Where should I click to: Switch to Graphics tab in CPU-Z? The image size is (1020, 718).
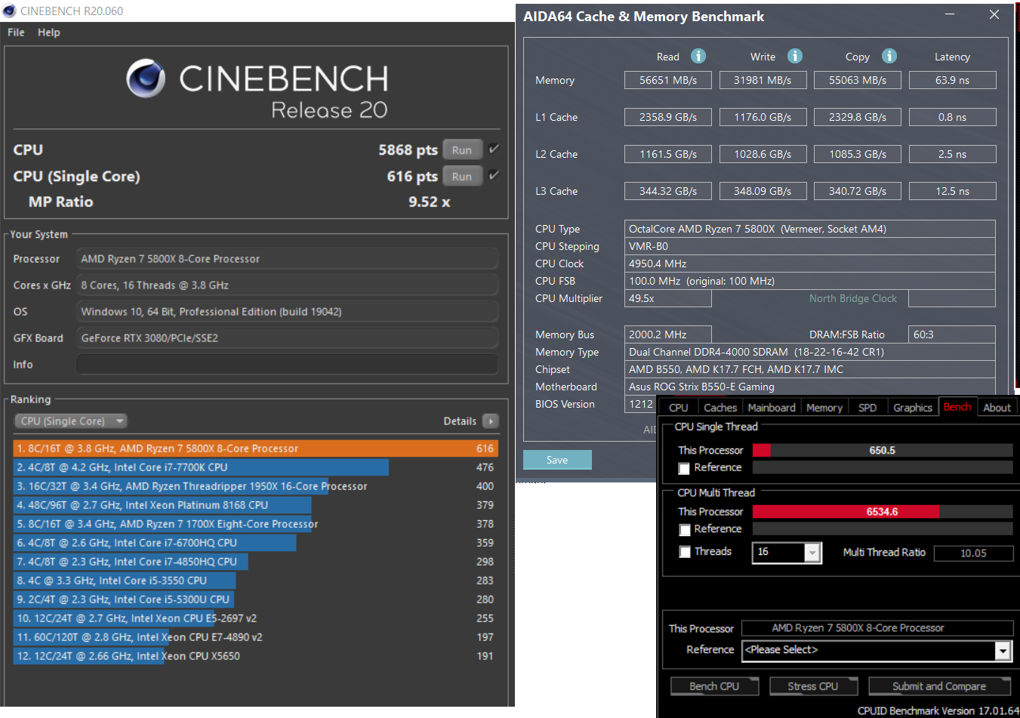(x=913, y=407)
